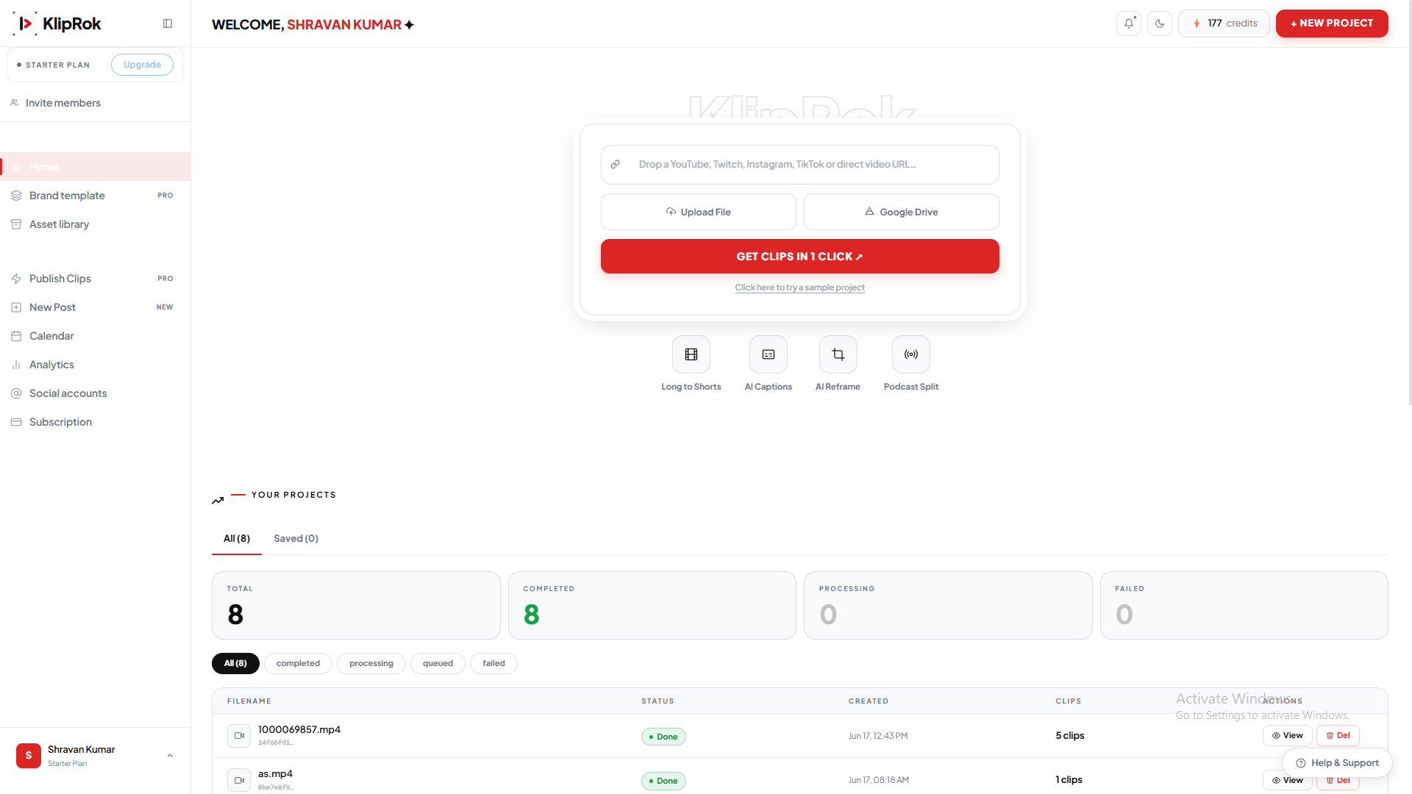Open Subscription page
Screen dimensions: 1412x794
(96, 422)
